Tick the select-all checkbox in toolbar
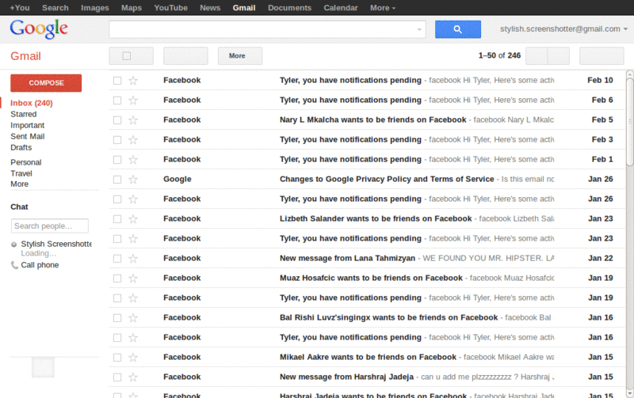 127,55
